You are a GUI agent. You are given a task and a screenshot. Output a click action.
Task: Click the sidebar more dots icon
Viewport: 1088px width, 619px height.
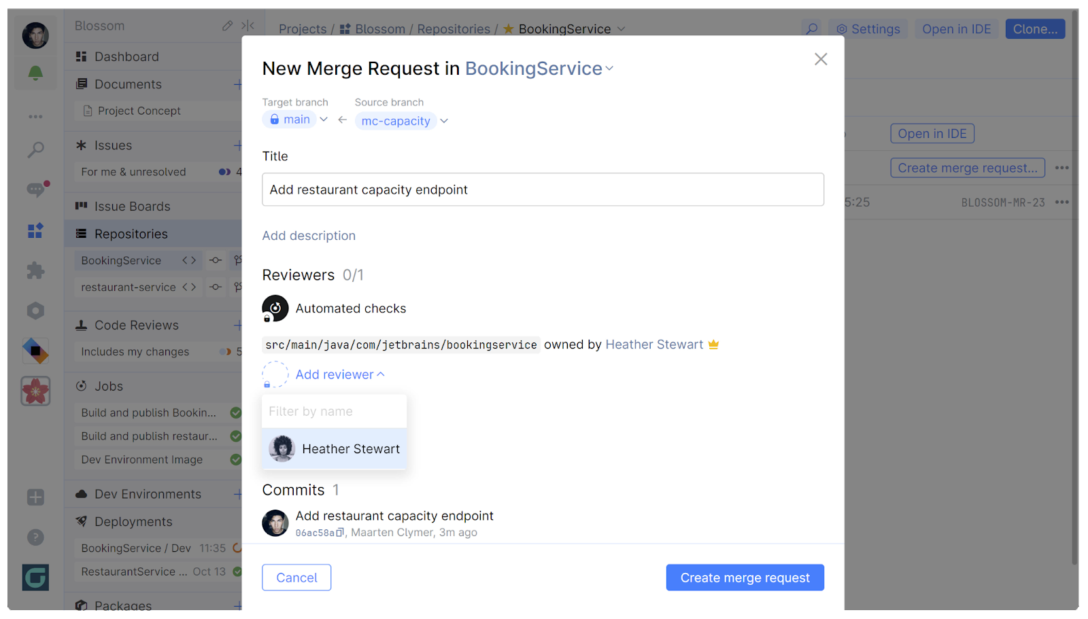[35, 117]
